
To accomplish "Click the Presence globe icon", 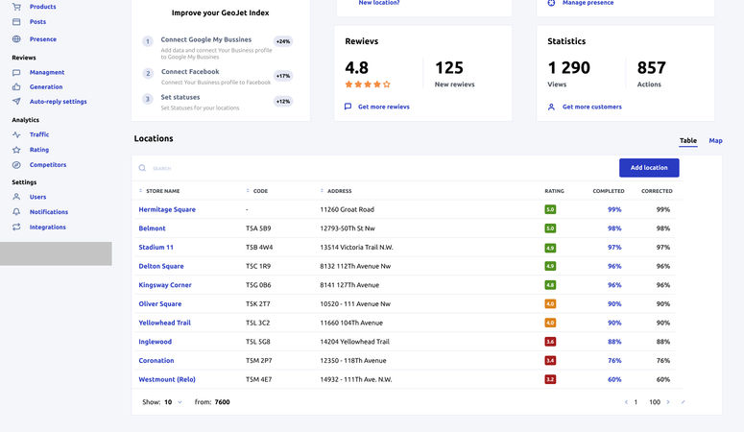I will pos(16,39).
